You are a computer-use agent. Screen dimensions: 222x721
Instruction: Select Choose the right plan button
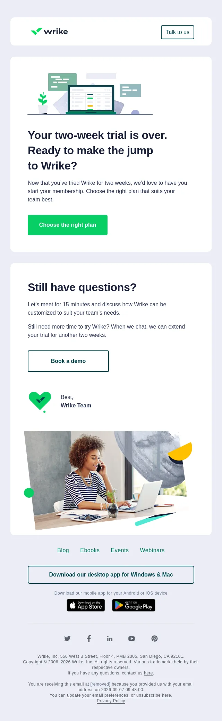(68, 225)
